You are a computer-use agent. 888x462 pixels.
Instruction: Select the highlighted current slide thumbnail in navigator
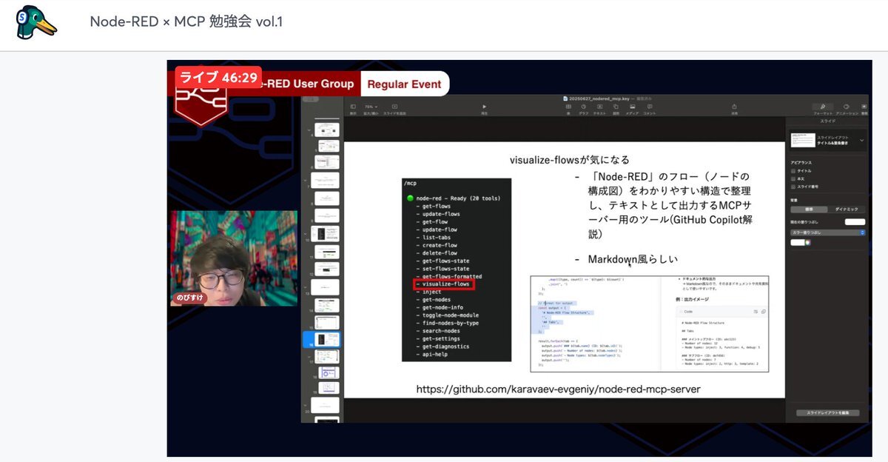coord(326,340)
